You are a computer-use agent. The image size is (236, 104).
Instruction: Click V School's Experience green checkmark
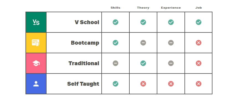pyautogui.click(x=171, y=22)
